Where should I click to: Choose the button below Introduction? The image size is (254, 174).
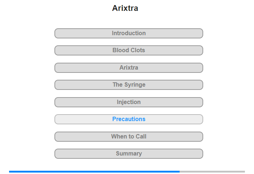point(128,50)
